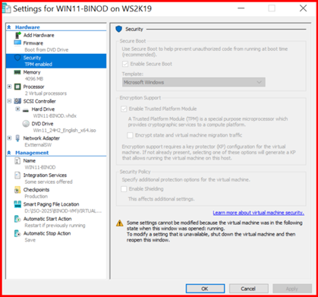Collapse the SCSI Controller tree node

point(9,101)
